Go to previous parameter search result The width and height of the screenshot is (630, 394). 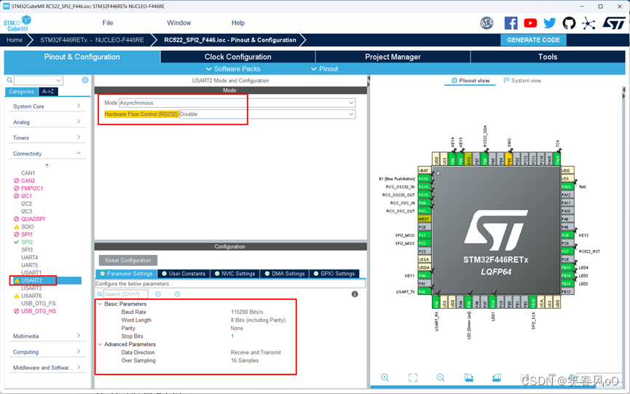tap(158, 294)
